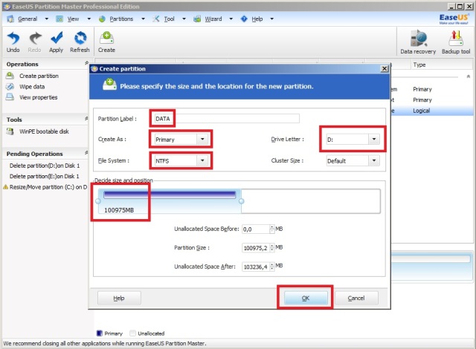Open the Cluster Size dropdown
This screenshot has height=349, width=476.
(x=374, y=160)
